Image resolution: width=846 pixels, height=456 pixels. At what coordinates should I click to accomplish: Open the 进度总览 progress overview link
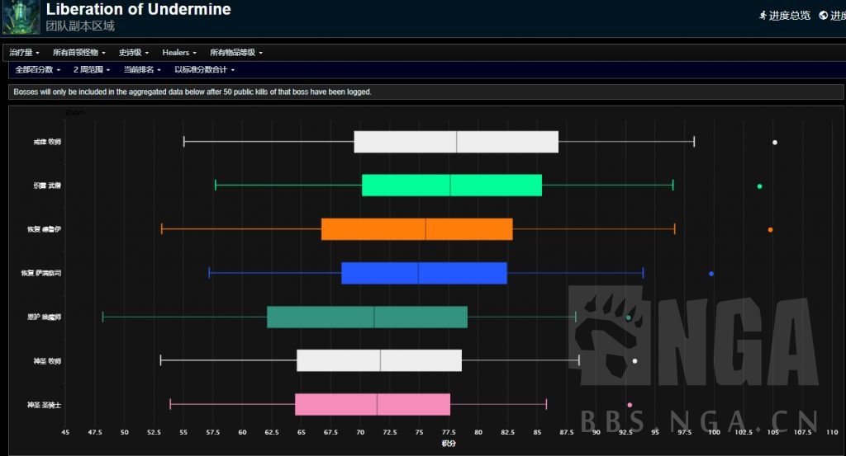[x=790, y=15]
